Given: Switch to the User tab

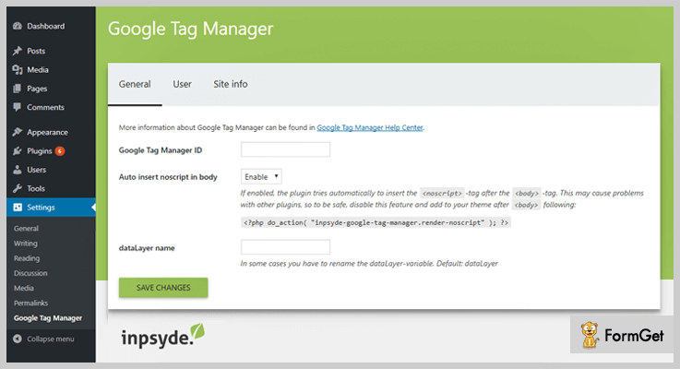Looking at the screenshot, I should pyautogui.click(x=182, y=84).
